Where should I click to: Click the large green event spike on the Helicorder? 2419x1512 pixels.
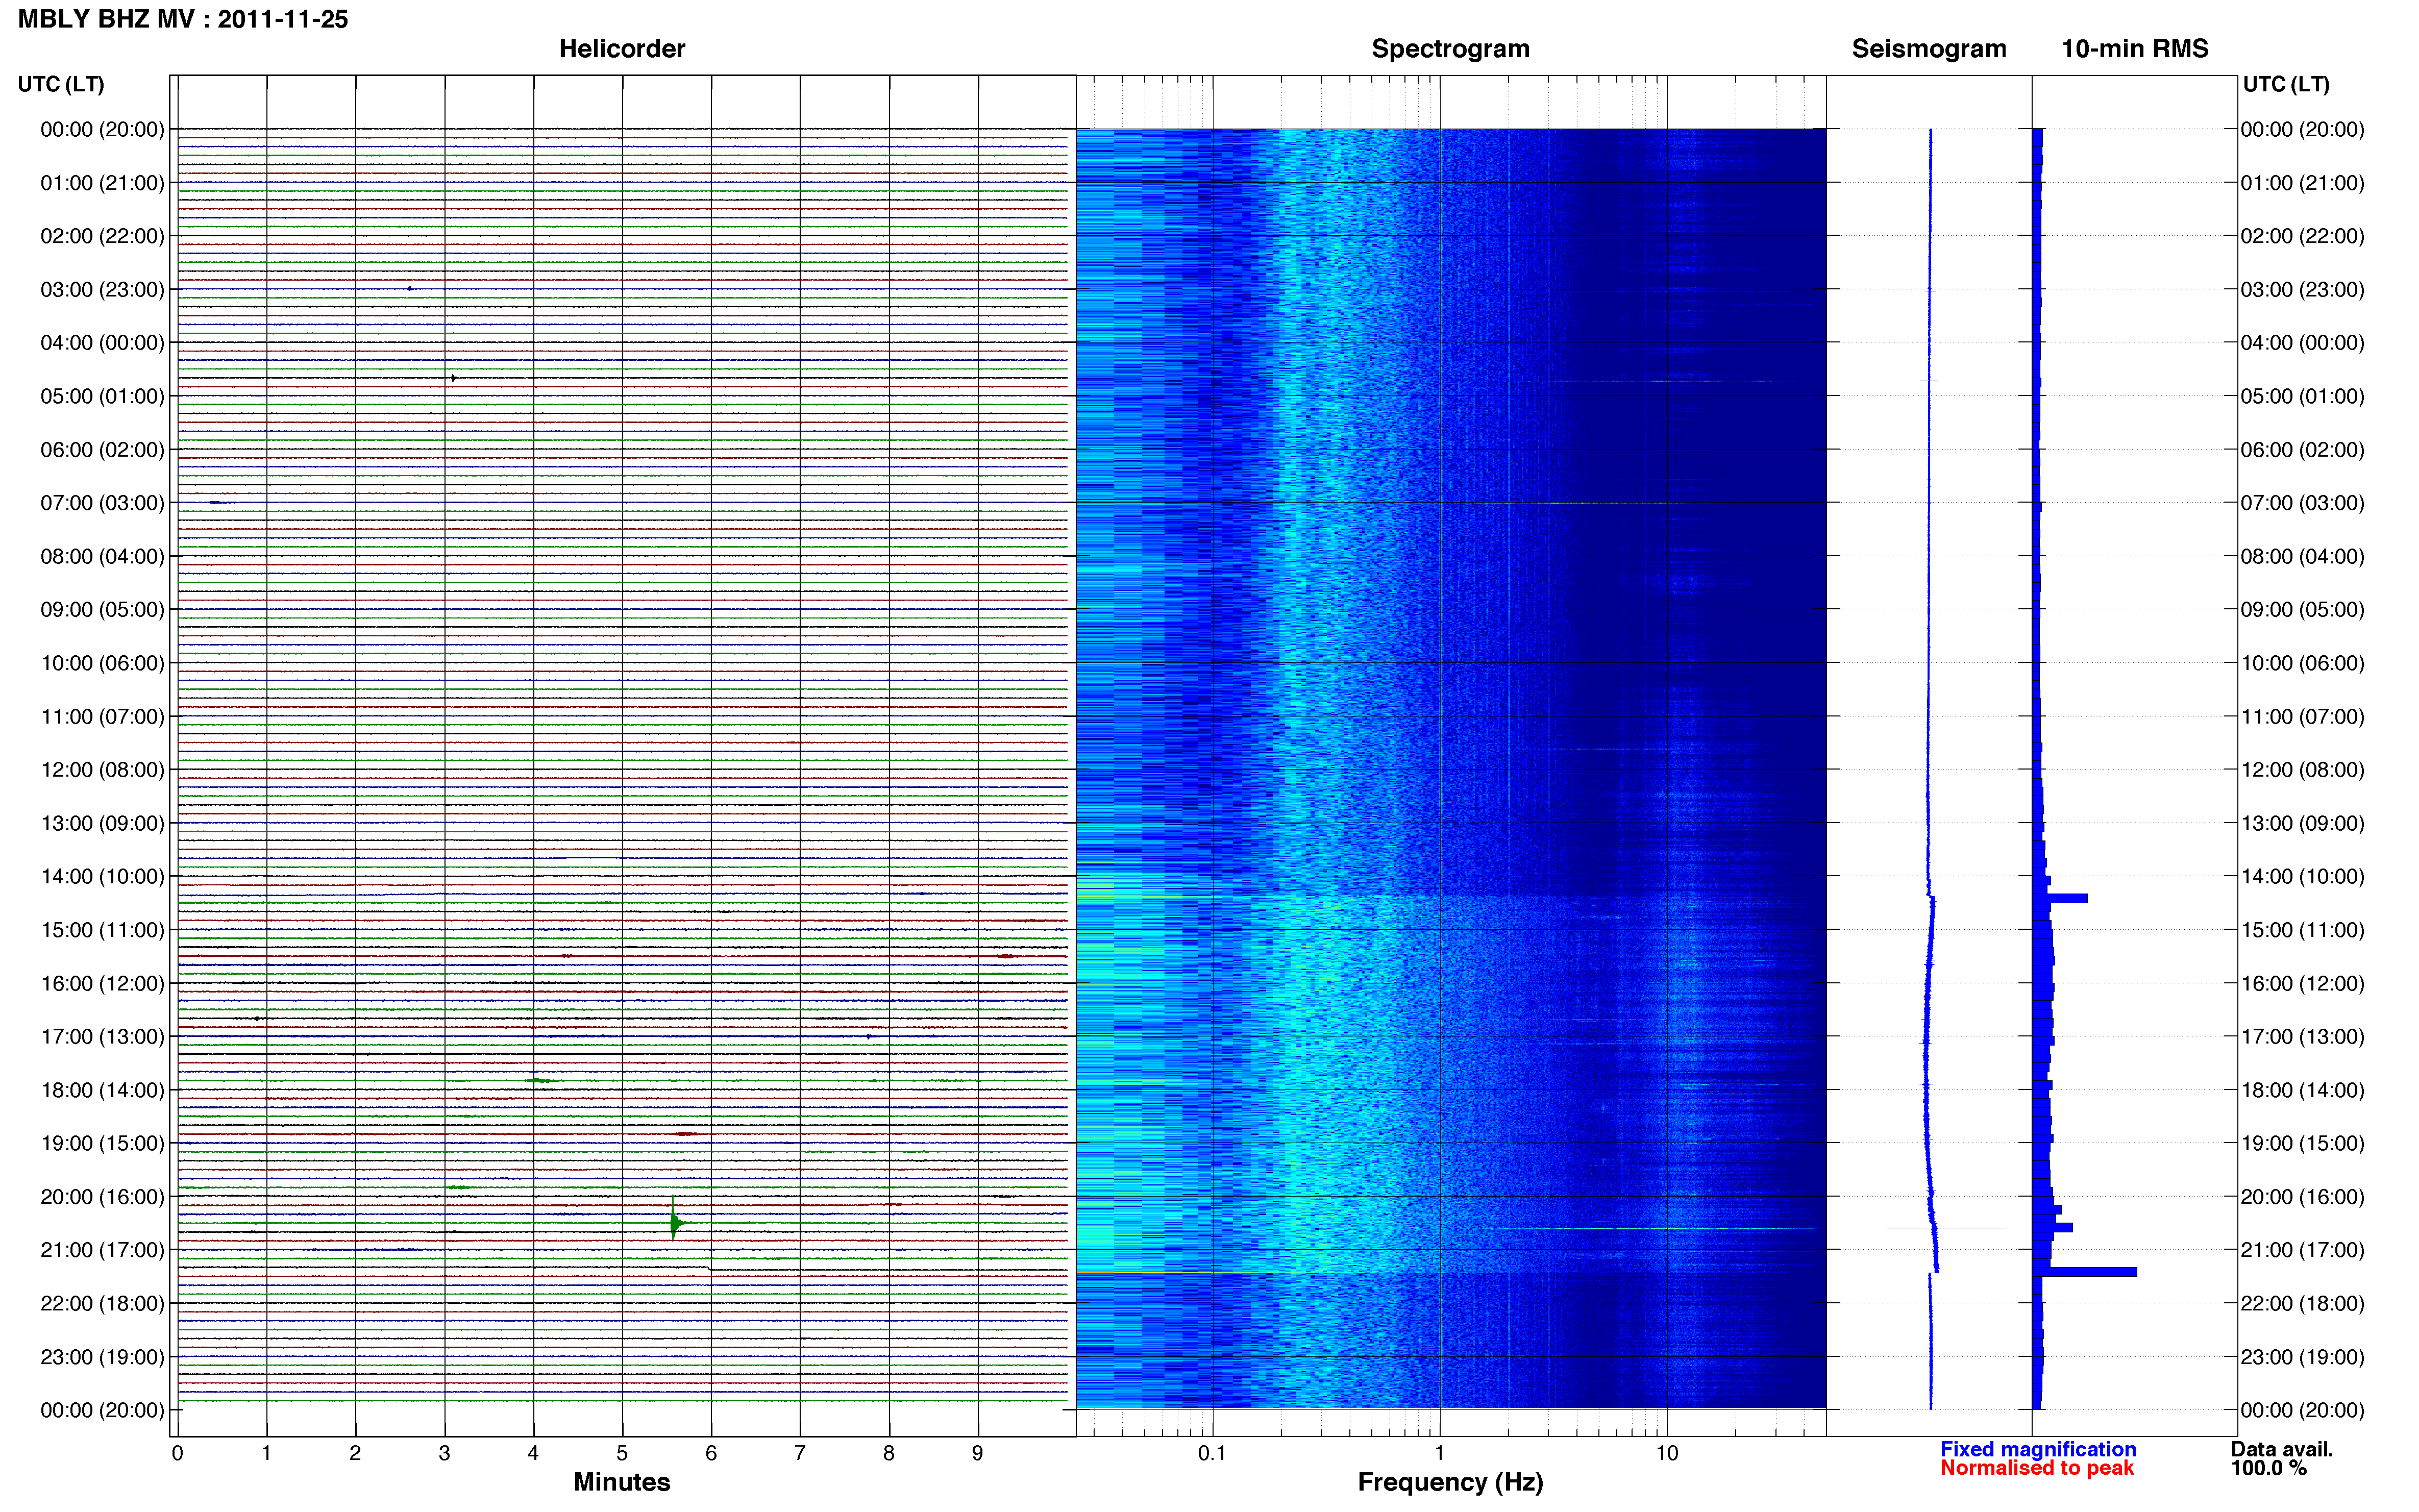pos(676,1221)
